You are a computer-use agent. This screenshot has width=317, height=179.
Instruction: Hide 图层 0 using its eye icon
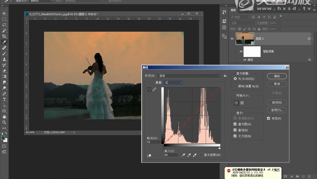click(232, 38)
